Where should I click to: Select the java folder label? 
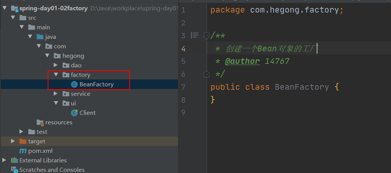click(x=51, y=37)
